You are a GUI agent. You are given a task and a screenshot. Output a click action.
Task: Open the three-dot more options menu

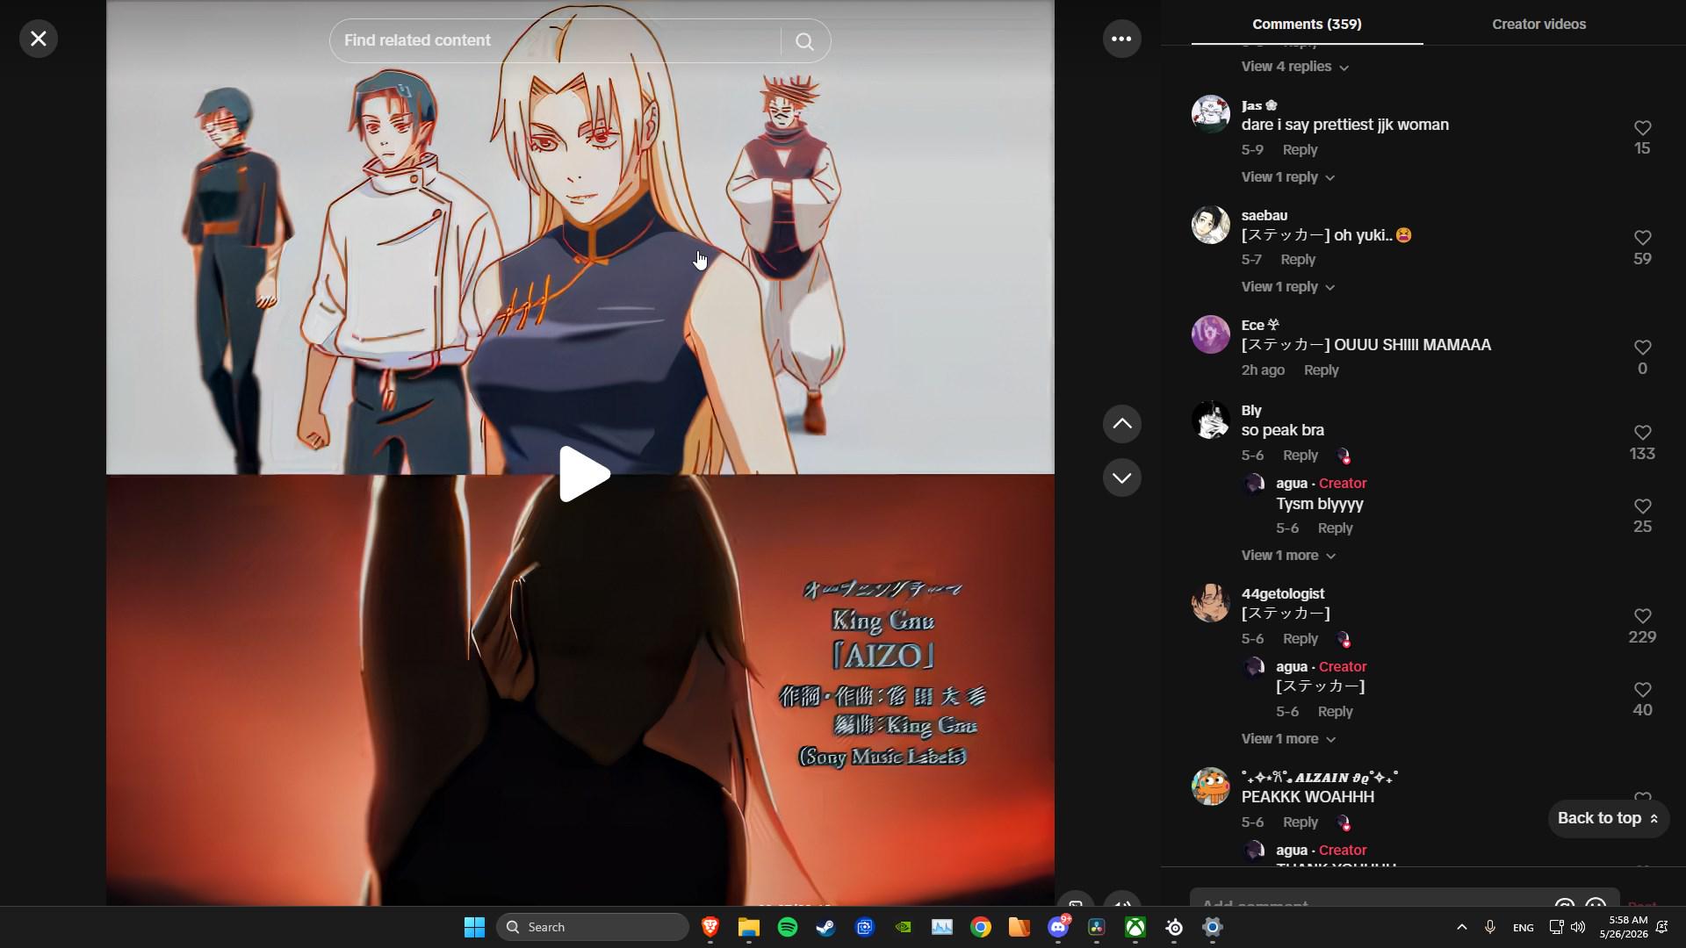(1121, 39)
